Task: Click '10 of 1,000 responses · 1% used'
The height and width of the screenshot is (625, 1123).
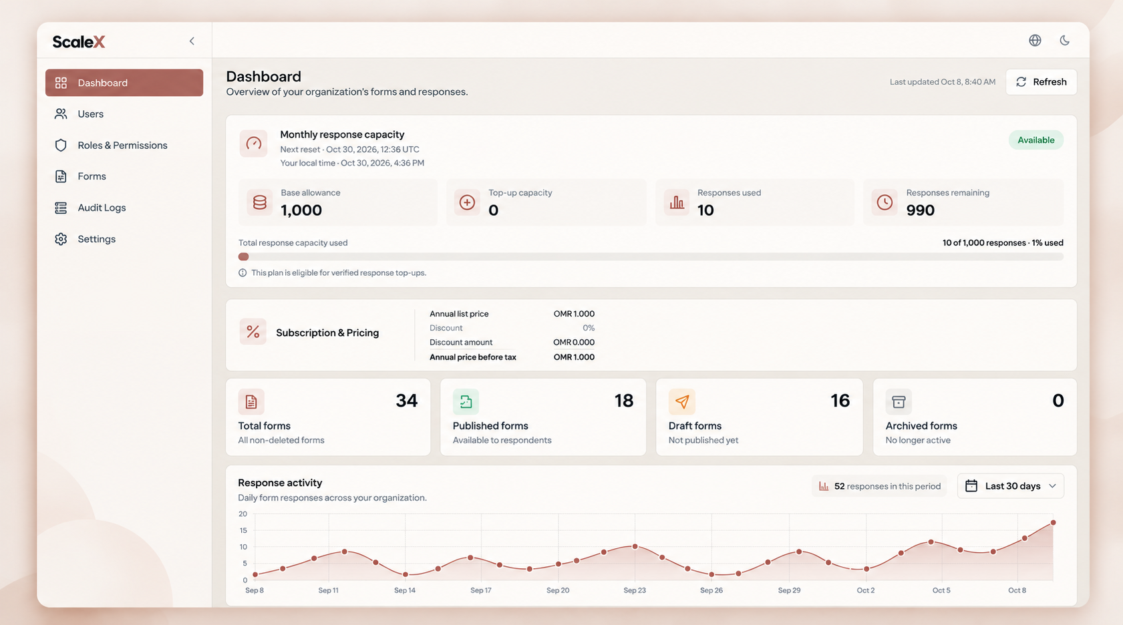Action: click(1003, 243)
